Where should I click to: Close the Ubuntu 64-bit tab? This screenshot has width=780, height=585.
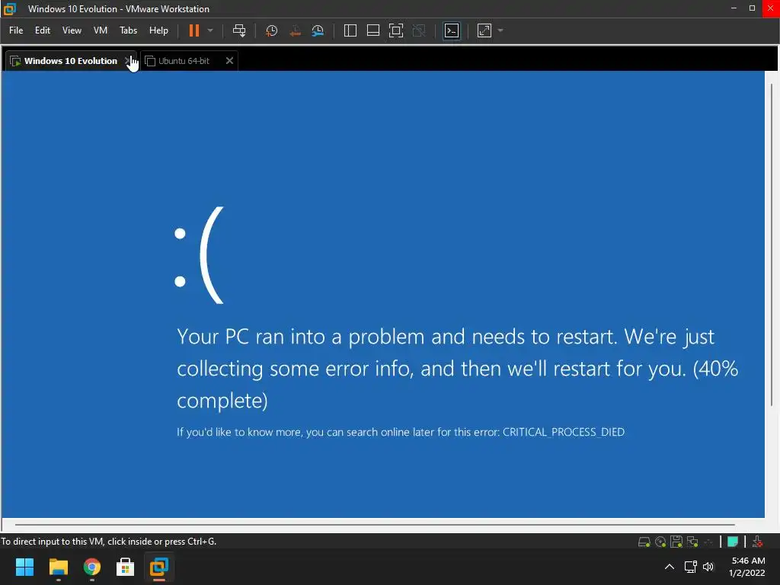pyautogui.click(x=229, y=61)
